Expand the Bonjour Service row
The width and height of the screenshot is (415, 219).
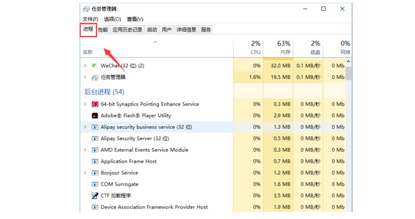point(85,173)
